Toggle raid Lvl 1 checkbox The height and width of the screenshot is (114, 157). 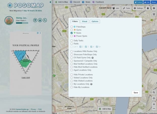coord(72,47)
